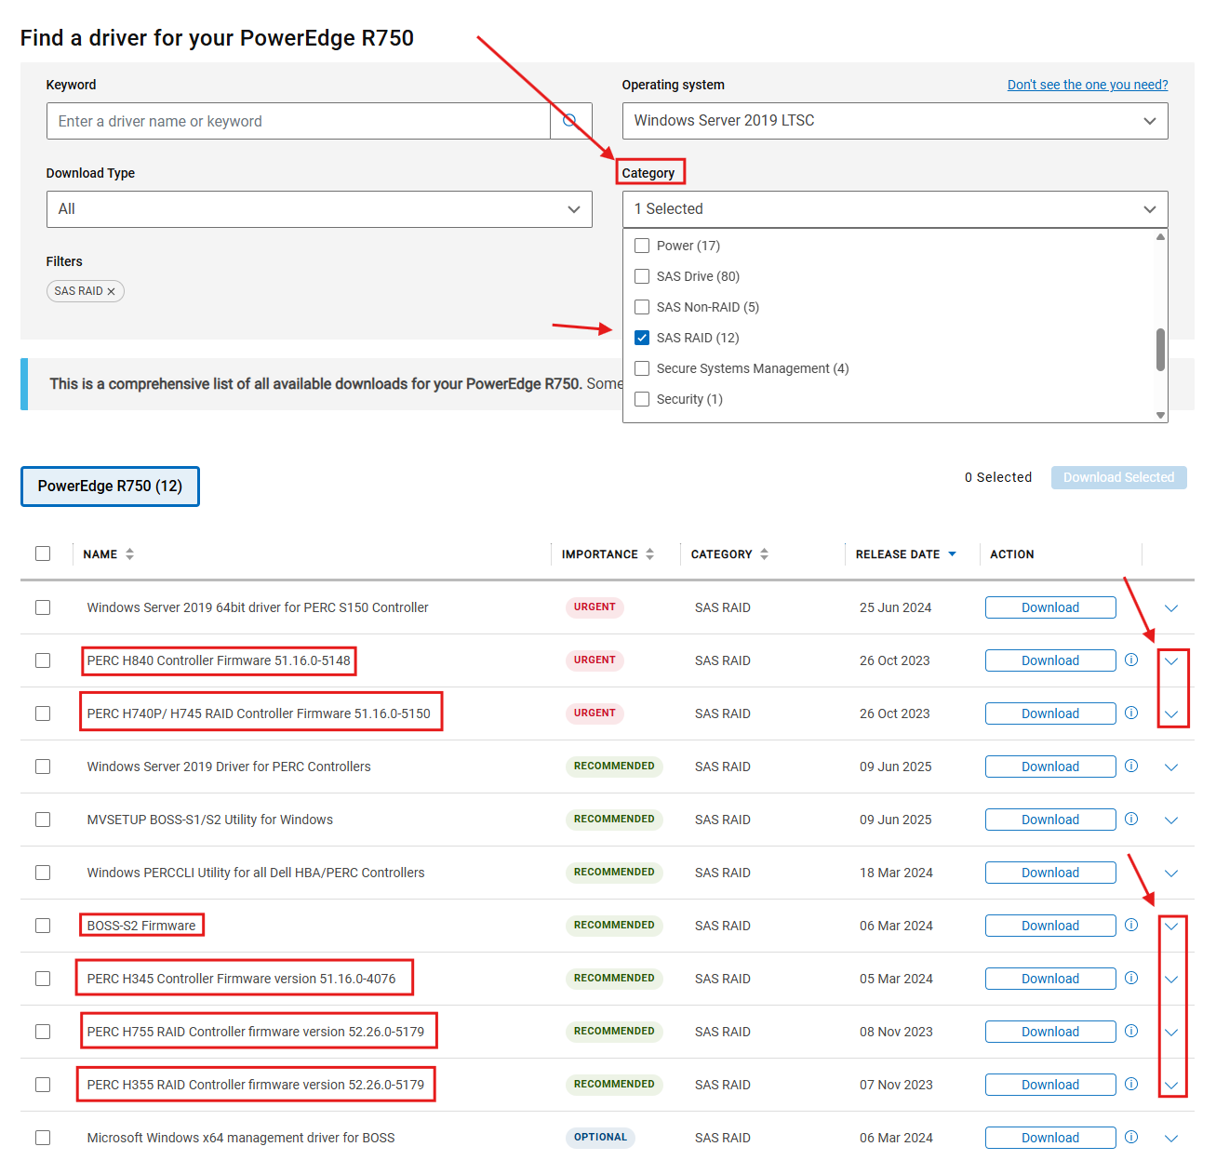Click the RELEASE DATE sort arrow

[x=953, y=553]
